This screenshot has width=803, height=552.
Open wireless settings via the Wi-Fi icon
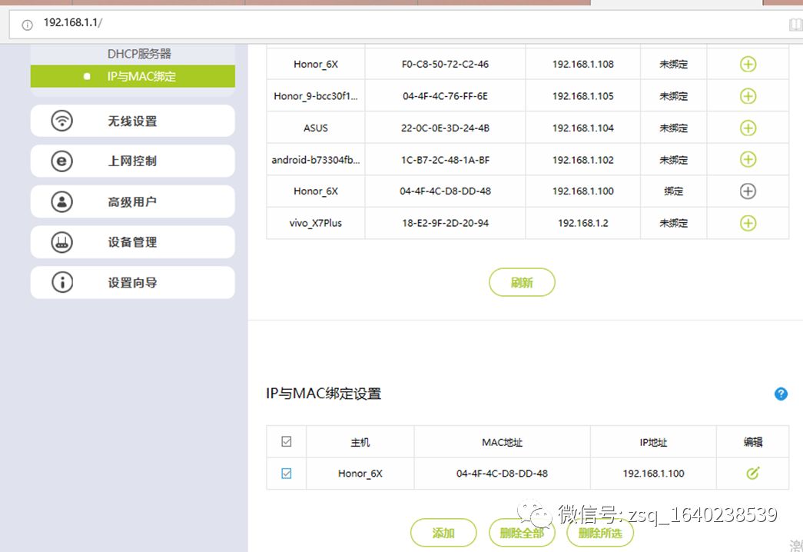pos(61,121)
